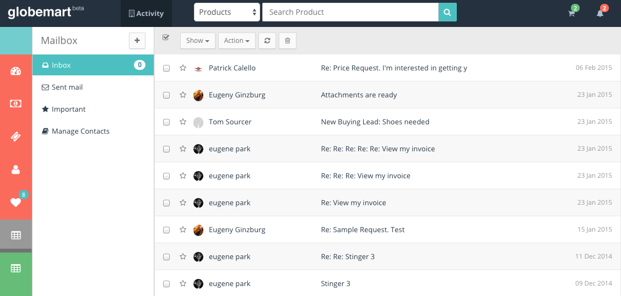621x296 pixels.
Task: Click the trash delete icon in toolbar
Action: coord(288,41)
